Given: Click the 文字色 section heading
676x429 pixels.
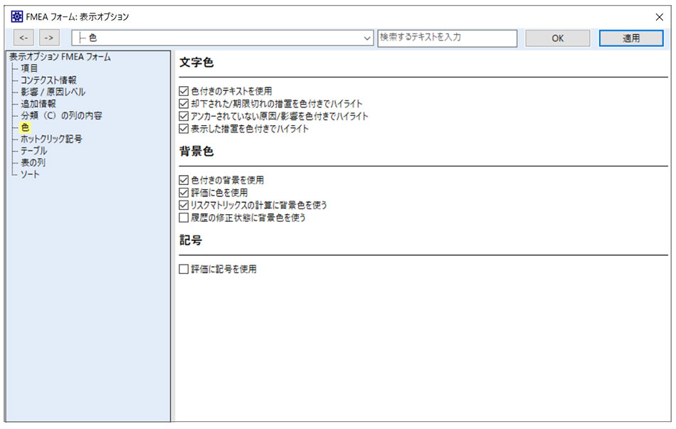Looking at the screenshot, I should (x=196, y=63).
